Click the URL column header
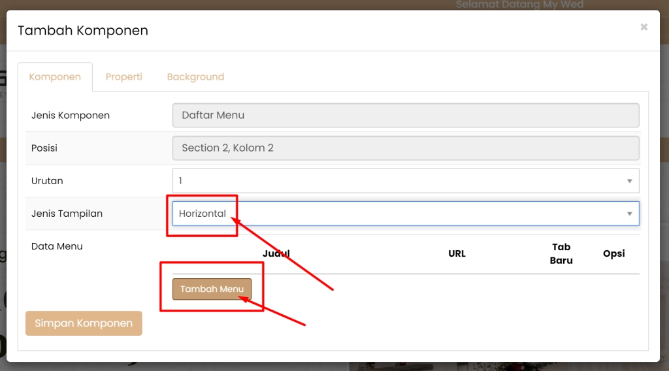Viewport: 669px width, 371px height. 457,253
